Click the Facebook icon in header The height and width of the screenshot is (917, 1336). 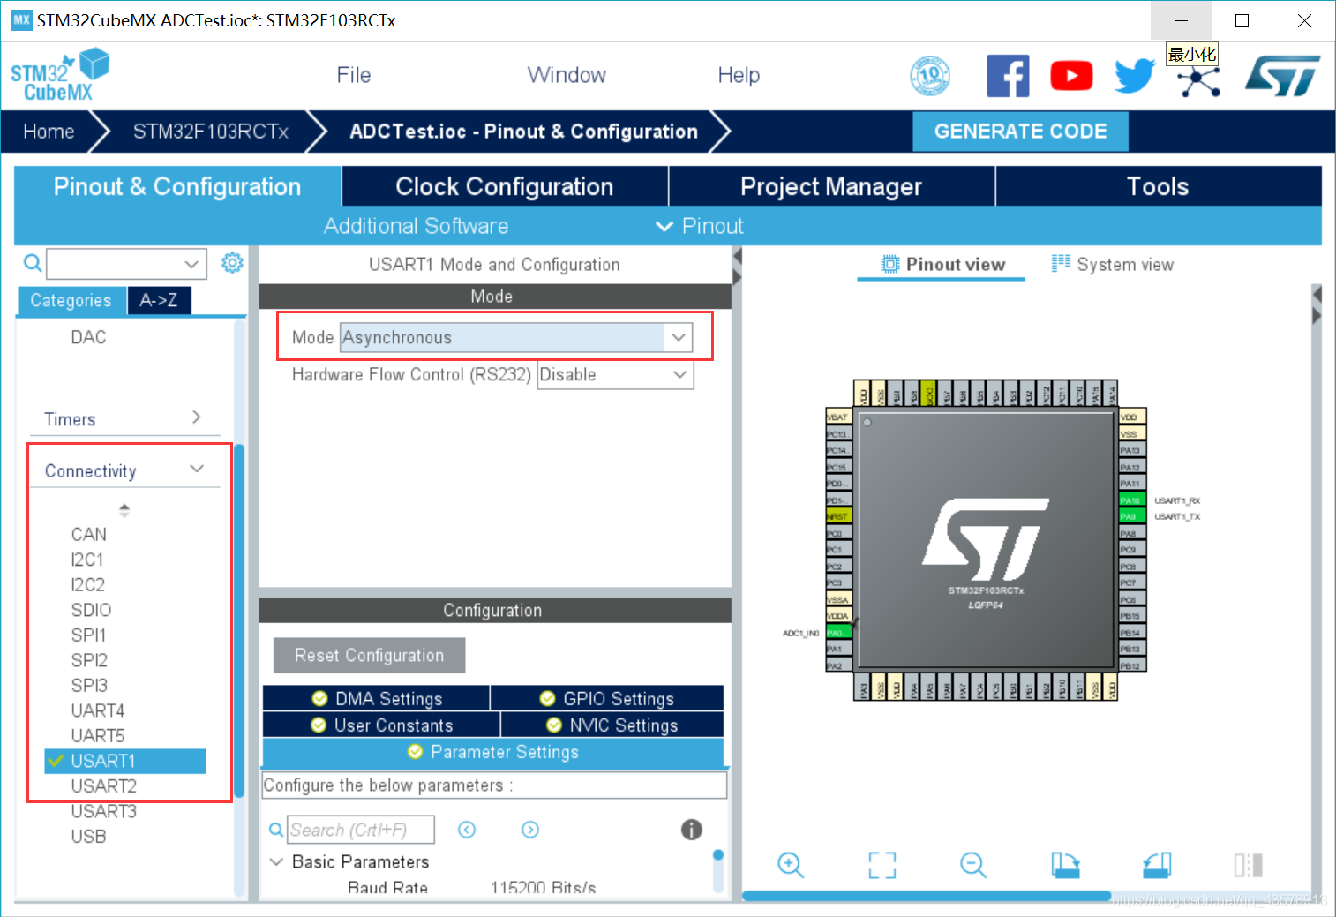tap(1008, 76)
